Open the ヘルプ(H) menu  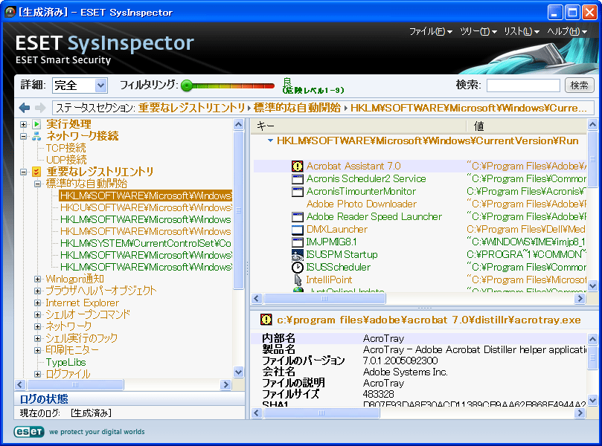(567, 31)
